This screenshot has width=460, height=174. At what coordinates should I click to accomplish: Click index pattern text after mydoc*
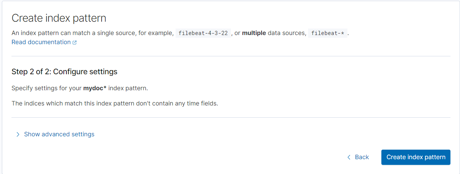coord(127,88)
